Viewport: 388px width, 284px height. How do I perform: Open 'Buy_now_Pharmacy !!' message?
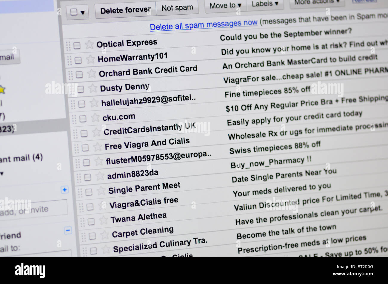(x=271, y=163)
